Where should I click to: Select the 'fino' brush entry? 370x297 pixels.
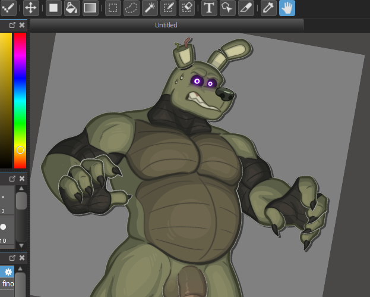point(8,283)
